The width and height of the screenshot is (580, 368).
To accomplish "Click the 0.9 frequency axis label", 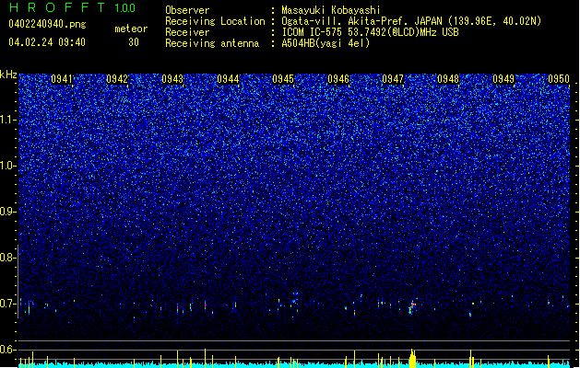I will coord(8,212).
